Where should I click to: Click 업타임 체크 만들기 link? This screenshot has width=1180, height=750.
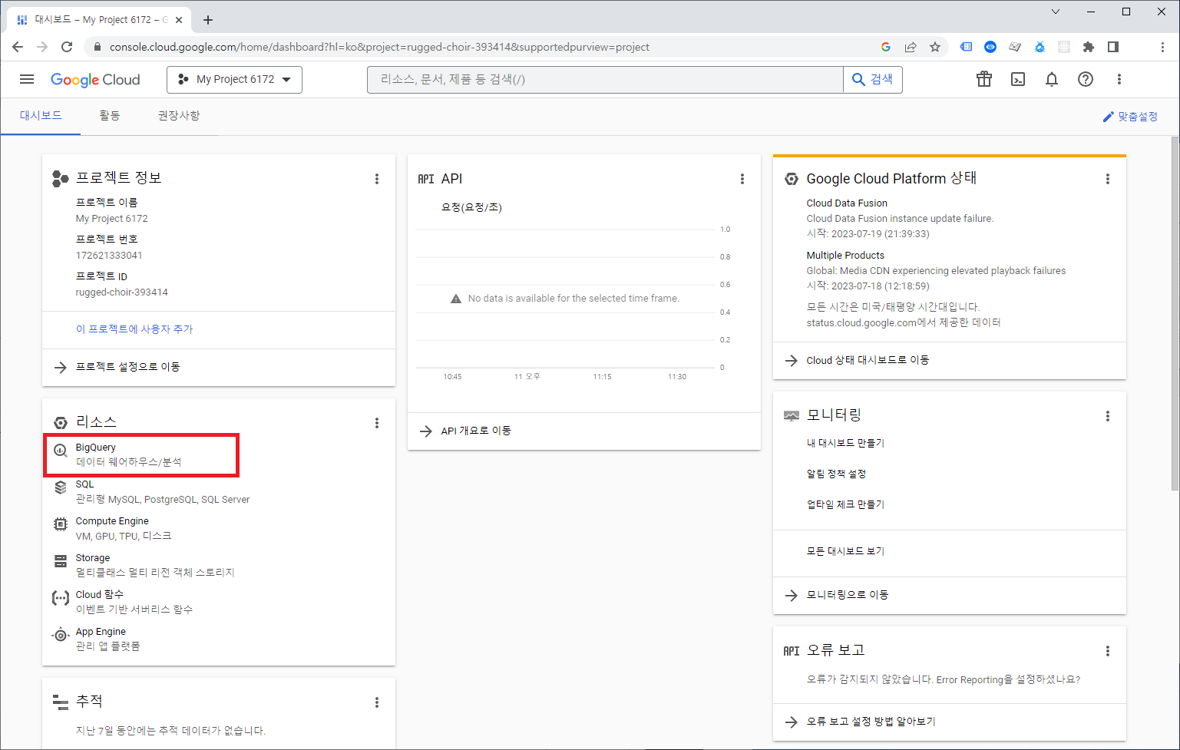pos(845,504)
